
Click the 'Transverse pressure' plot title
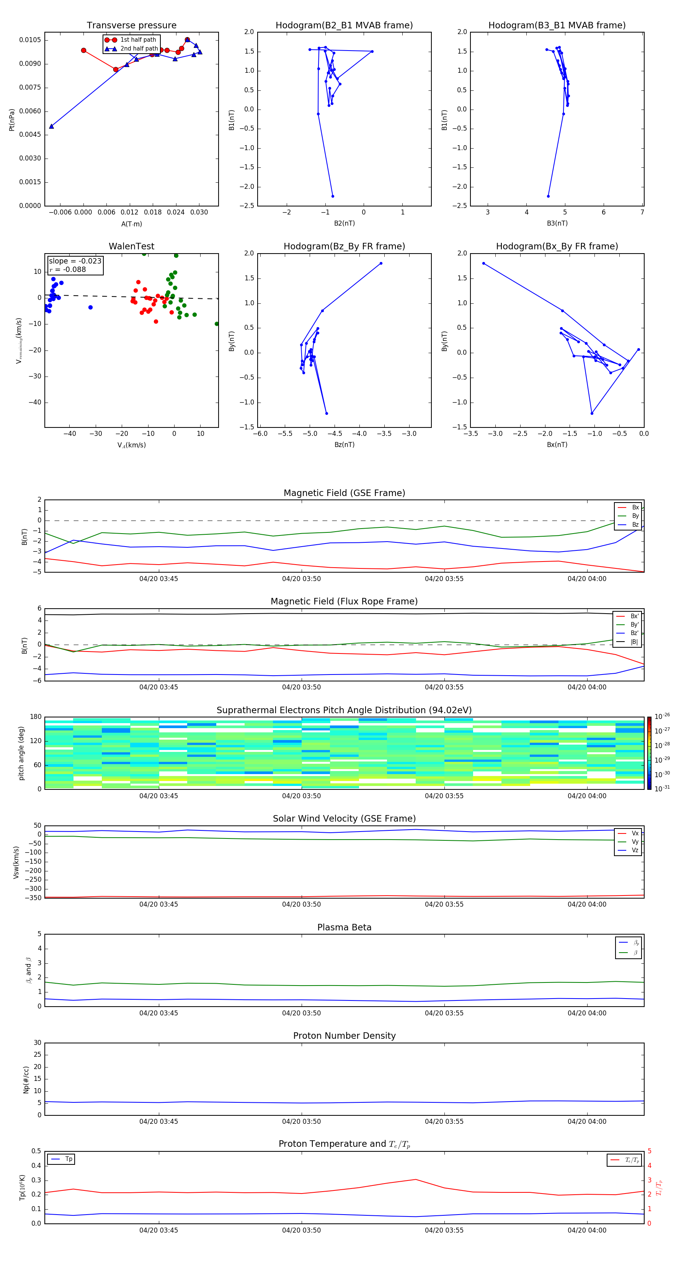pyautogui.click(x=131, y=25)
